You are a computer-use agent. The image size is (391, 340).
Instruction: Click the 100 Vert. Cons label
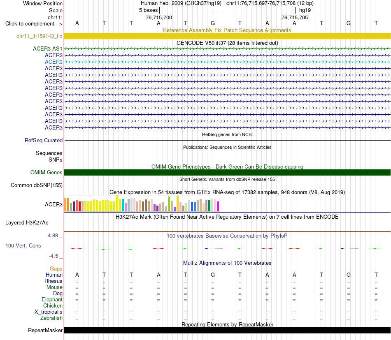(23, 245)
